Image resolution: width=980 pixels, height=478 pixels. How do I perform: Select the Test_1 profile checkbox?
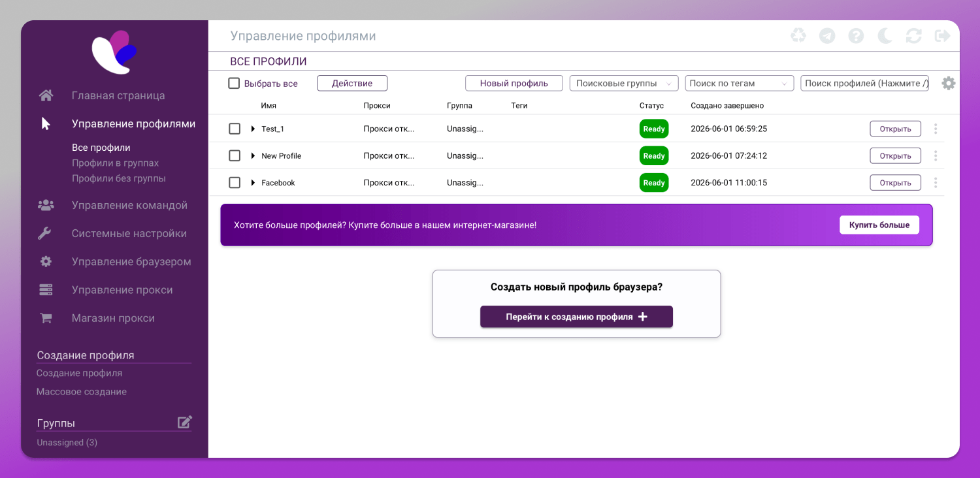pos(235,129)
